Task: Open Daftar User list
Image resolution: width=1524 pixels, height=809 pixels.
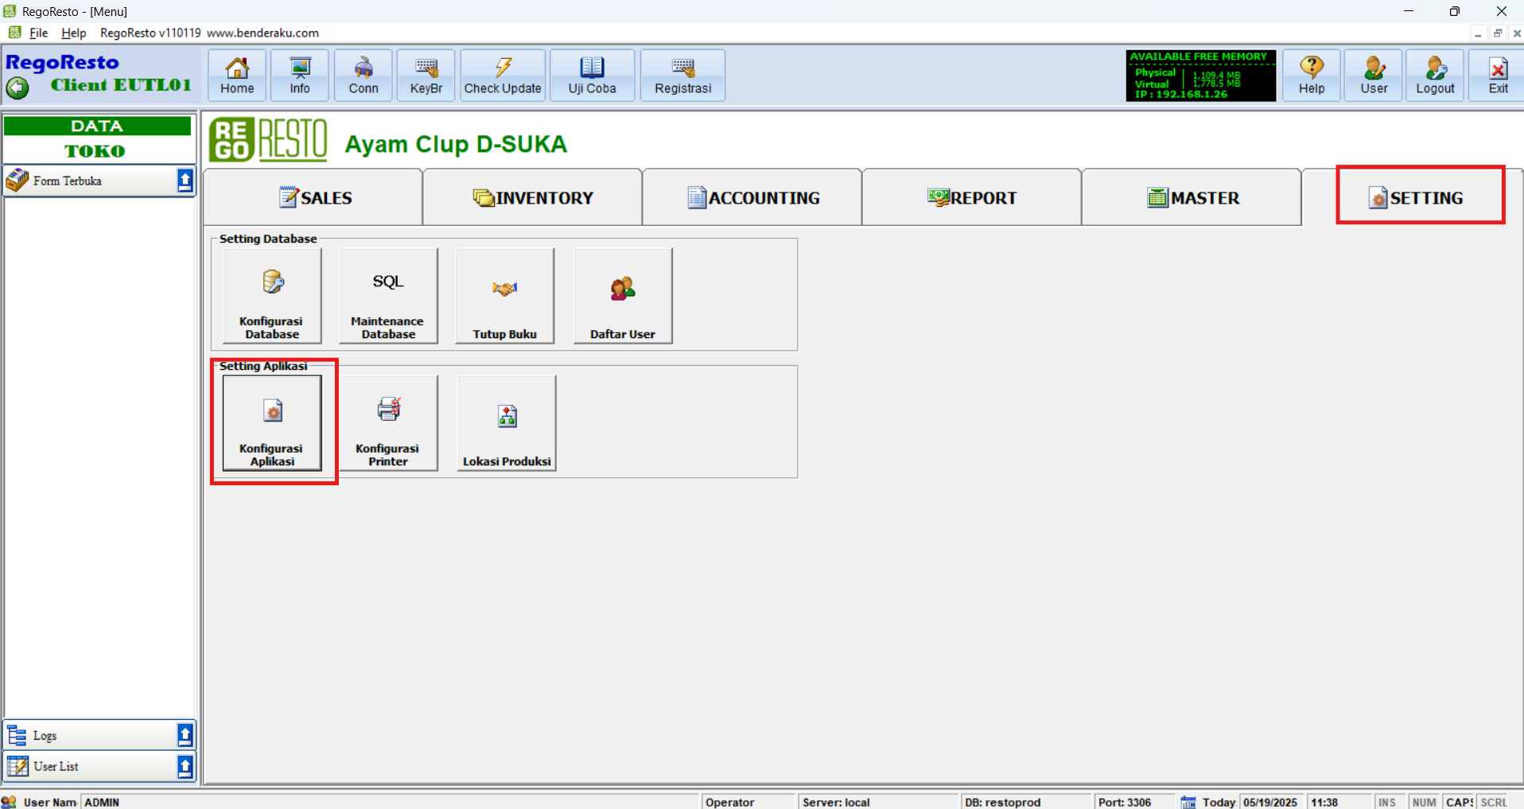Action: pos(622,296)
